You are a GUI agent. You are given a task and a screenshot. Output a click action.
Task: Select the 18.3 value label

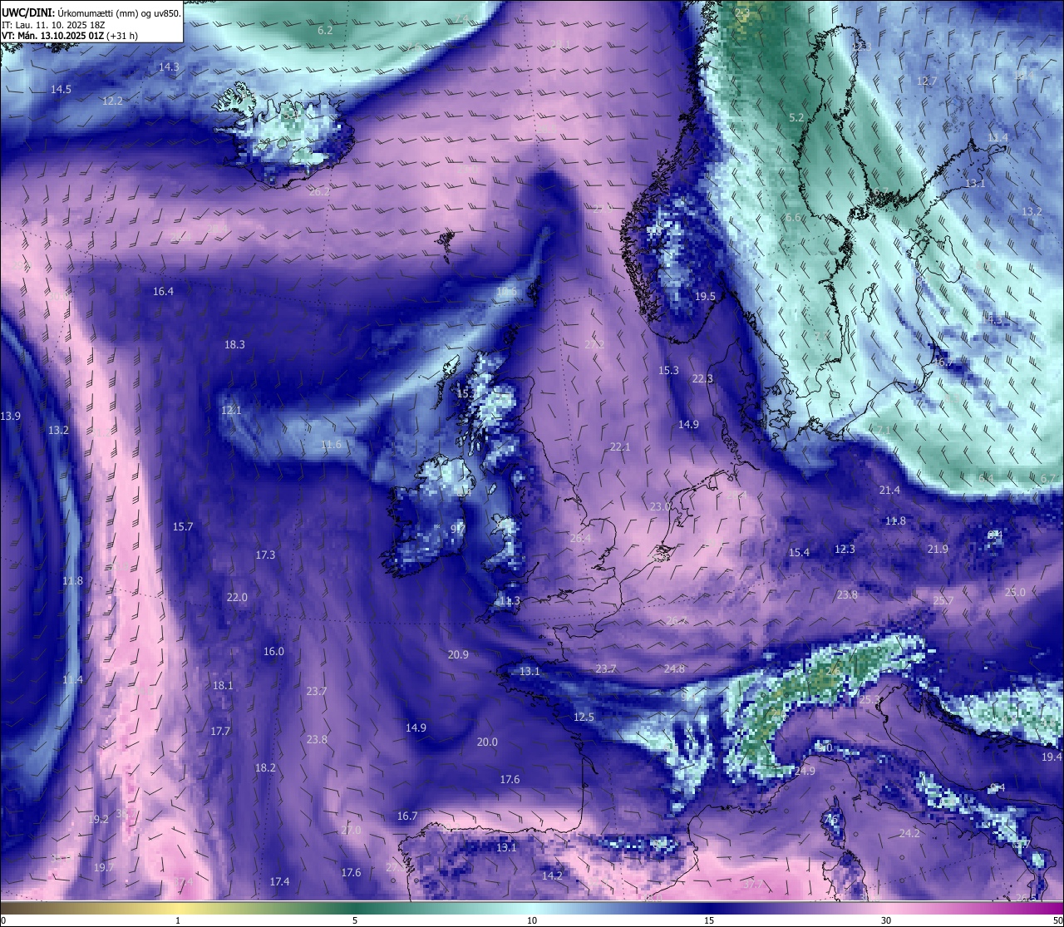pyautogui.click(x=234, y=344)
